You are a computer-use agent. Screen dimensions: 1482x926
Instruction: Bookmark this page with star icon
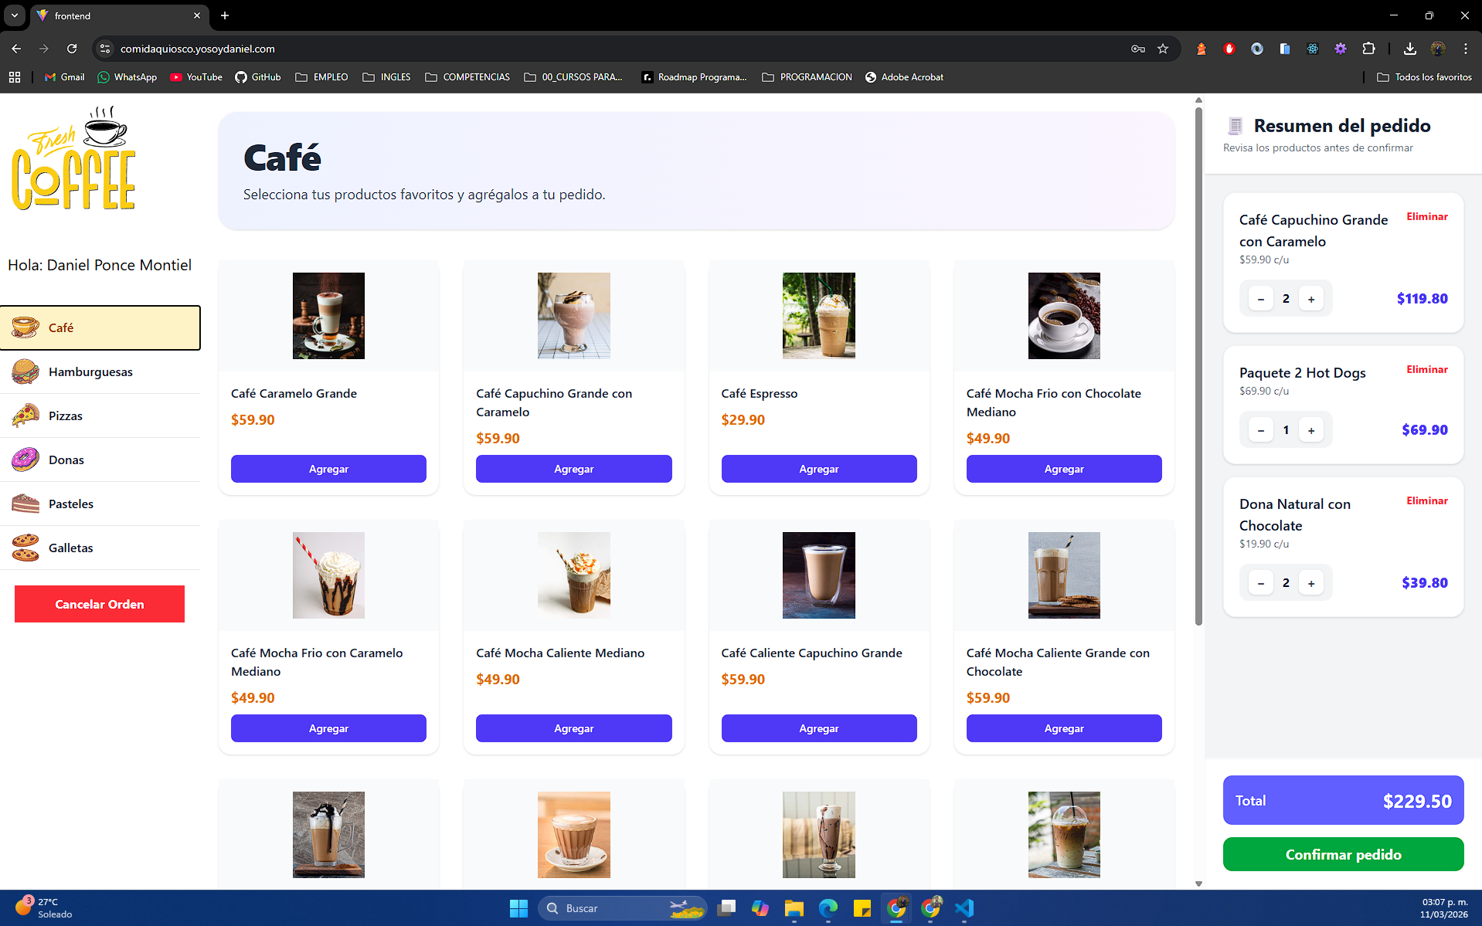click(1163, 49)
